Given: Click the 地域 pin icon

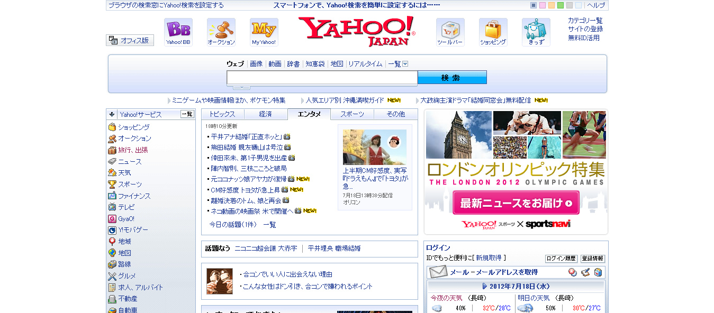Looking at the screenshot, I should point(112,241).
